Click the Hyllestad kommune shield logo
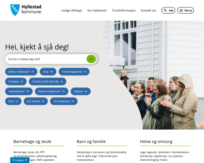The image size is (204, 163). 15,10
